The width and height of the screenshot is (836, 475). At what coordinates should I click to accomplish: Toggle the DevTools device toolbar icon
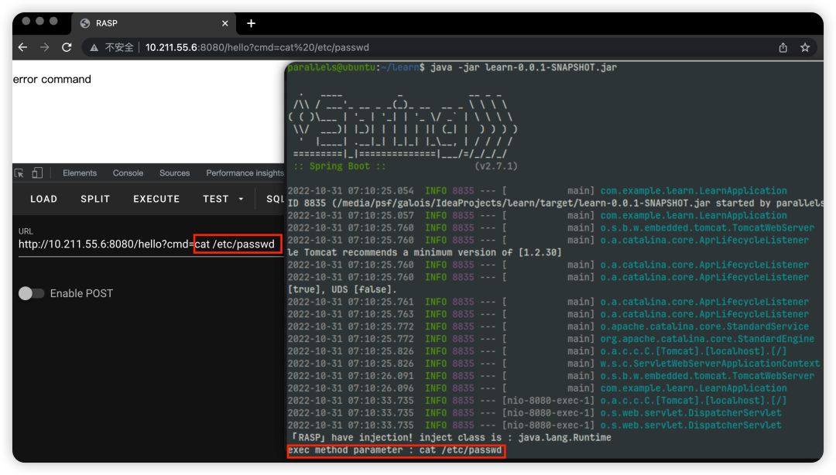pyautogui.click(x=37, y=173)
